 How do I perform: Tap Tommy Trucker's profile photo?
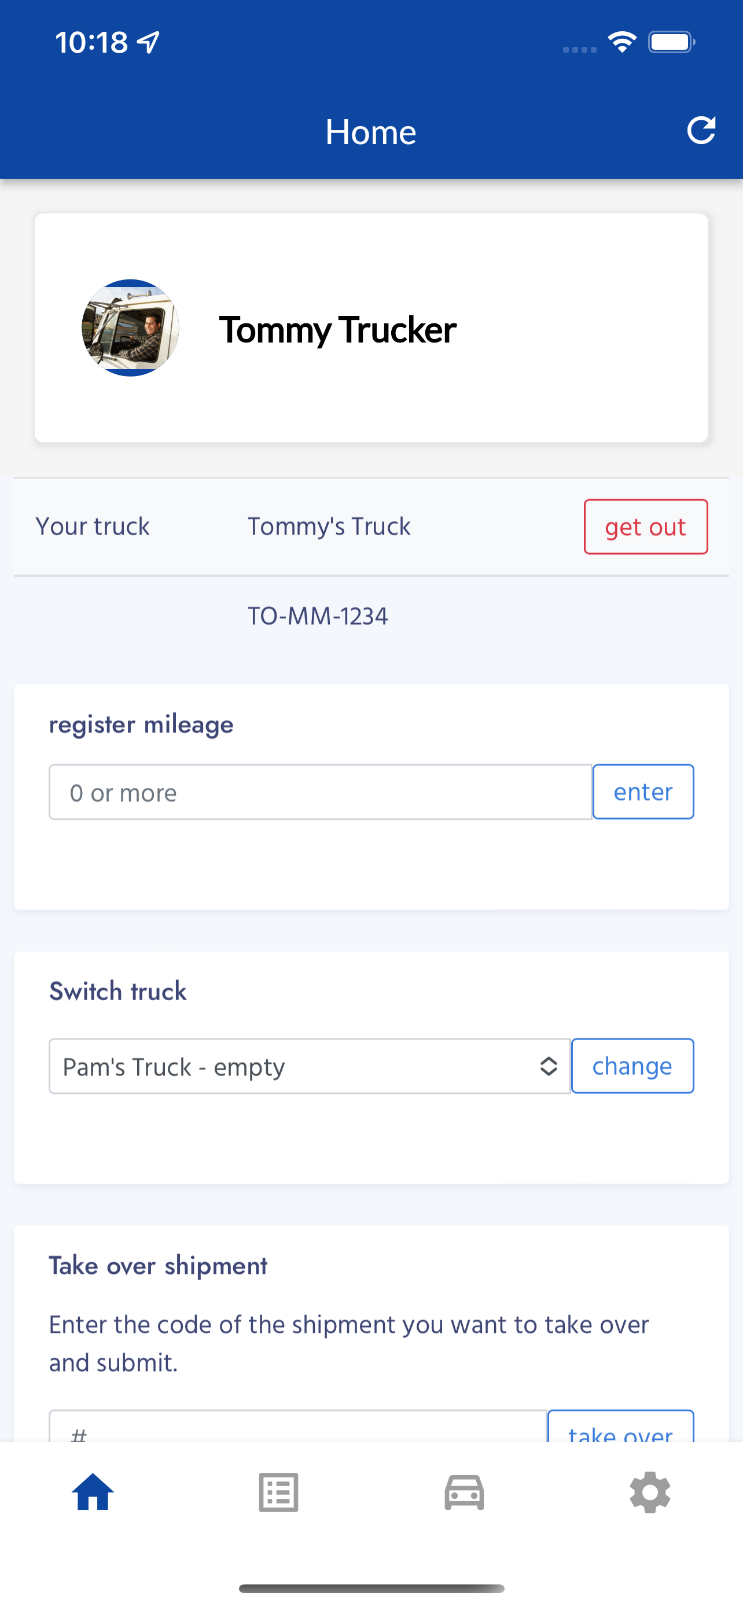pos(130,327)
